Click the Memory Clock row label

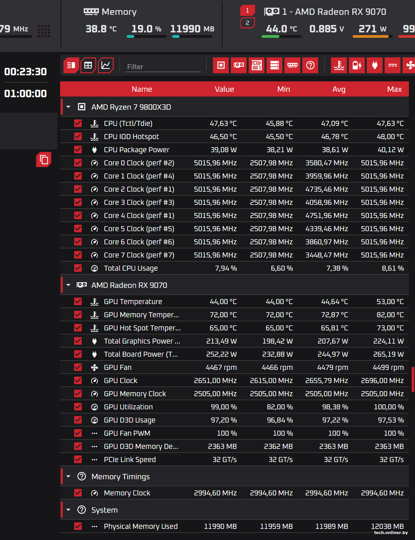pyautogui.click(x=127, y=493)
